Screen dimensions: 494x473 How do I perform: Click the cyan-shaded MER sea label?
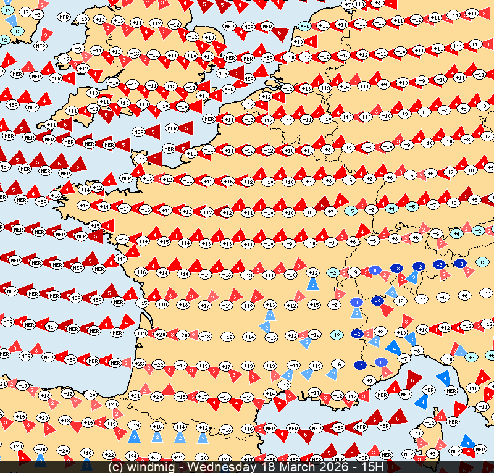pos(304,27)
